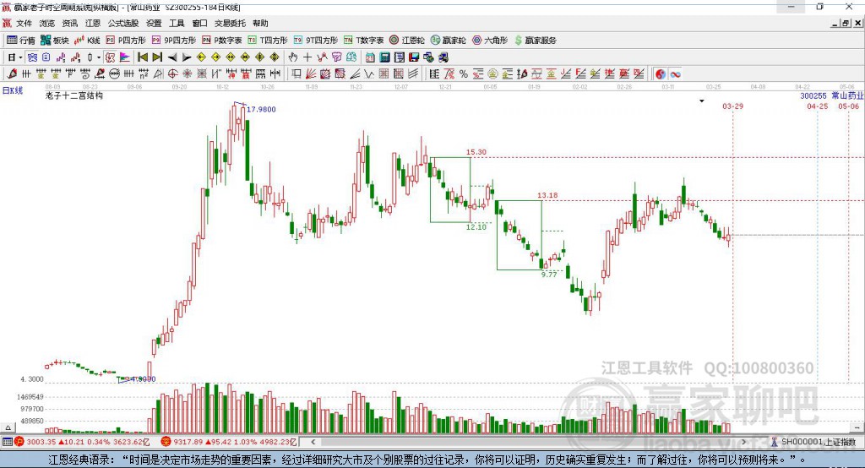This screenshot has height=468, width=865.
Task: Open the 资讯 menu
Action: (x=69, y=23)
